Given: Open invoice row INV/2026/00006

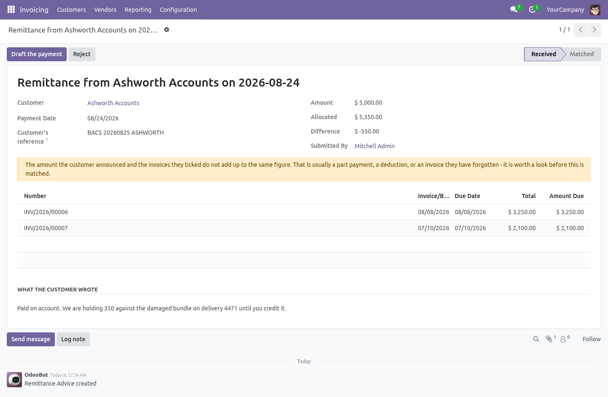Looking at the screenshot, I should coord(304,212).
